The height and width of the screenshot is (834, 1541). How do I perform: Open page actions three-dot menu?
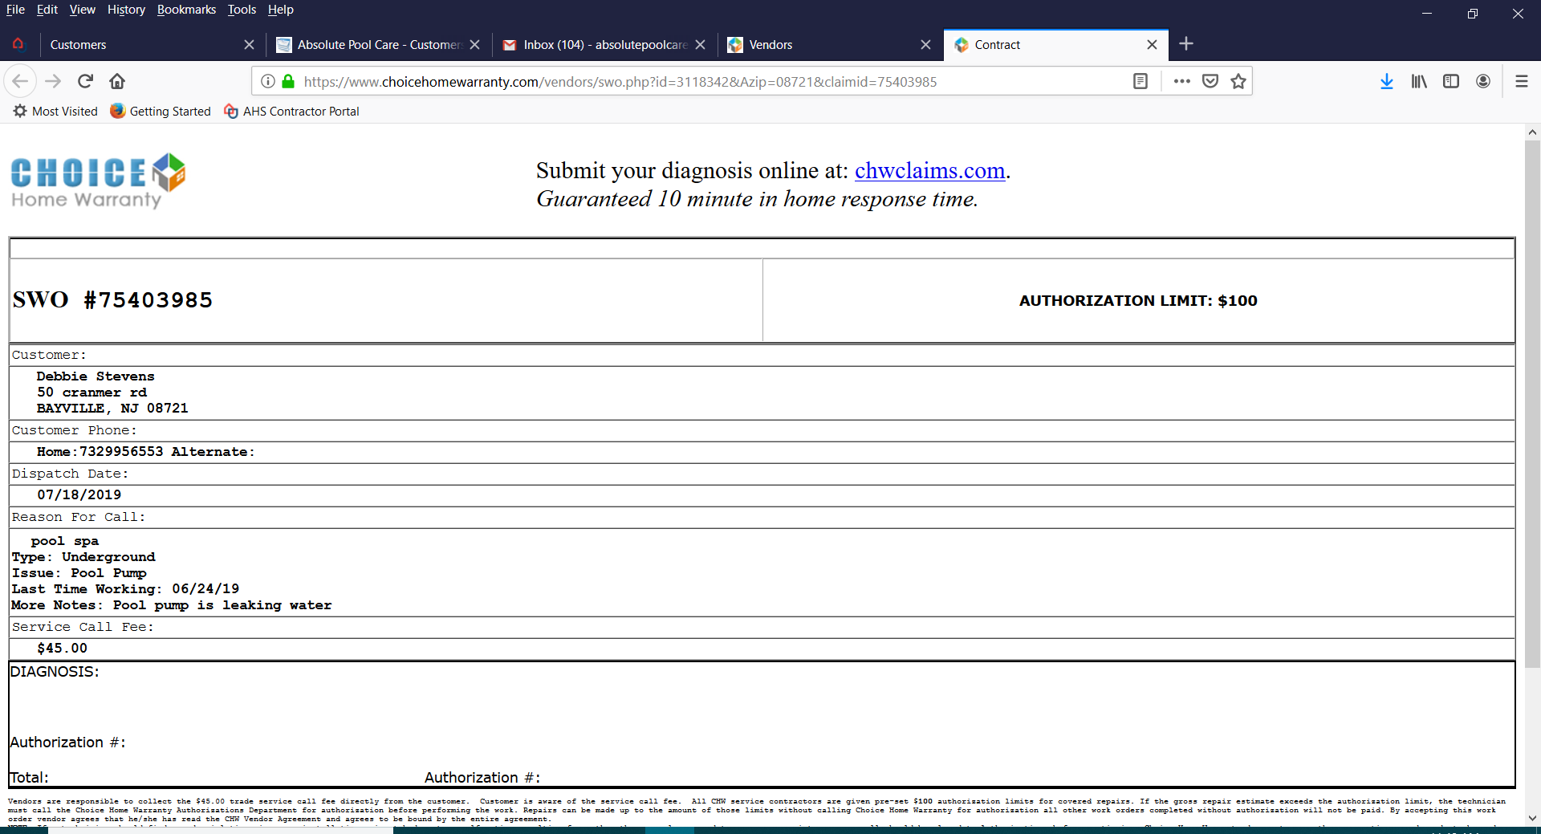[1181, 81]
